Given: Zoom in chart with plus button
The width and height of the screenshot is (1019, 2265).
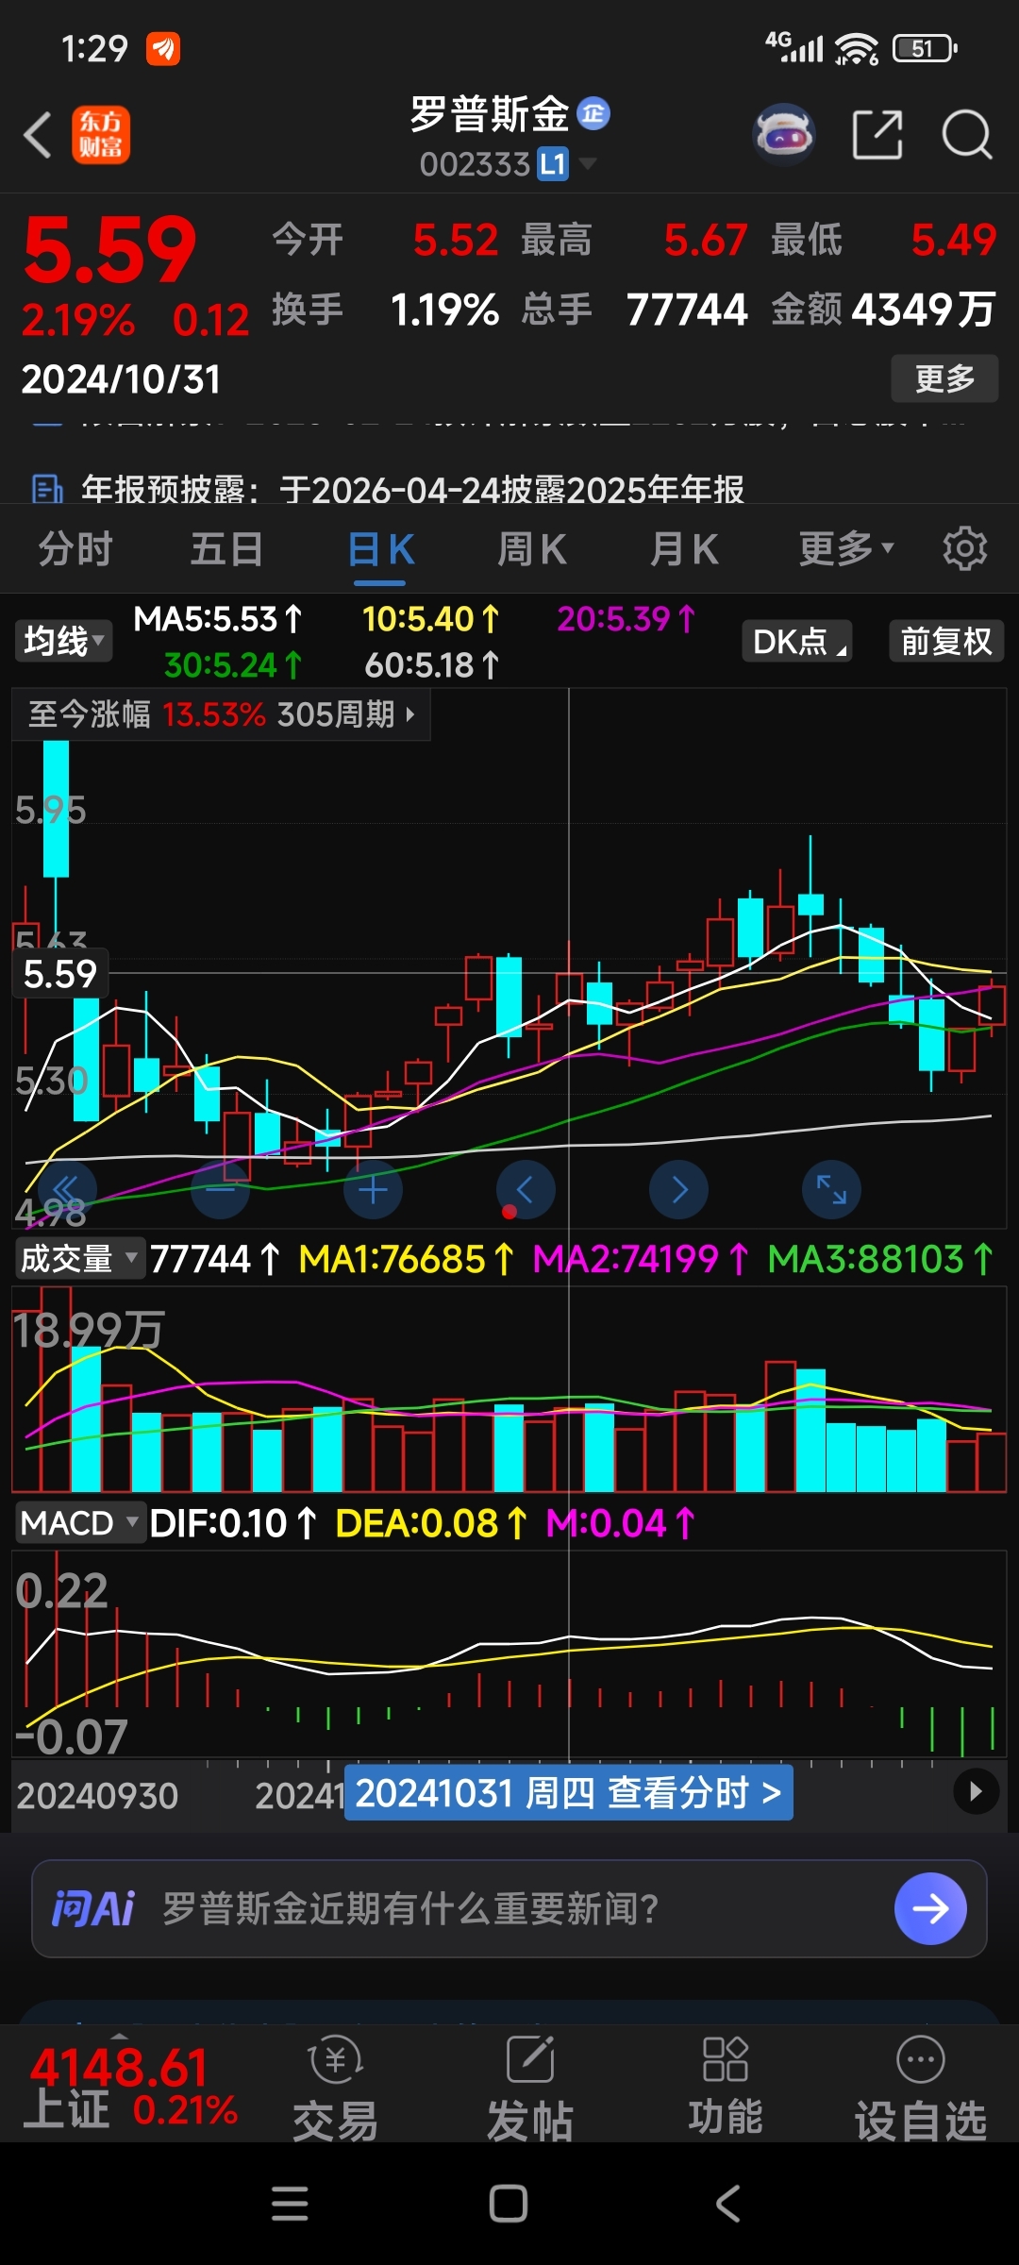Looking at the screenshot, I should [x=373, y=1189].
